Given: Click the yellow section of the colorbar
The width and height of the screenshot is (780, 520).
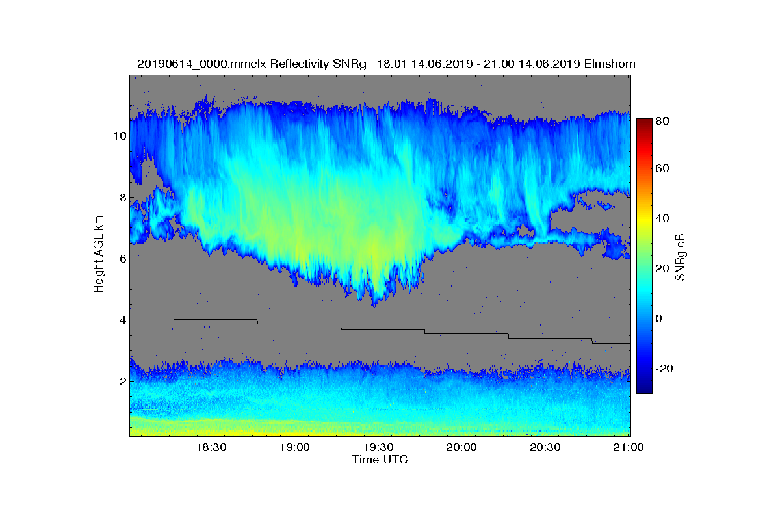Looking at the screenshot, I should (x=643, y=221).
